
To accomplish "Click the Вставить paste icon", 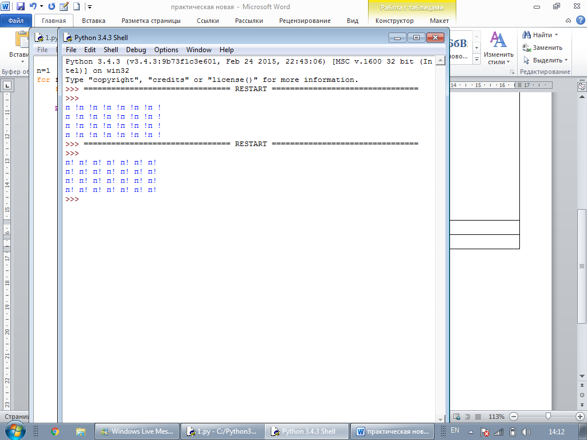I will coord(22,40).
